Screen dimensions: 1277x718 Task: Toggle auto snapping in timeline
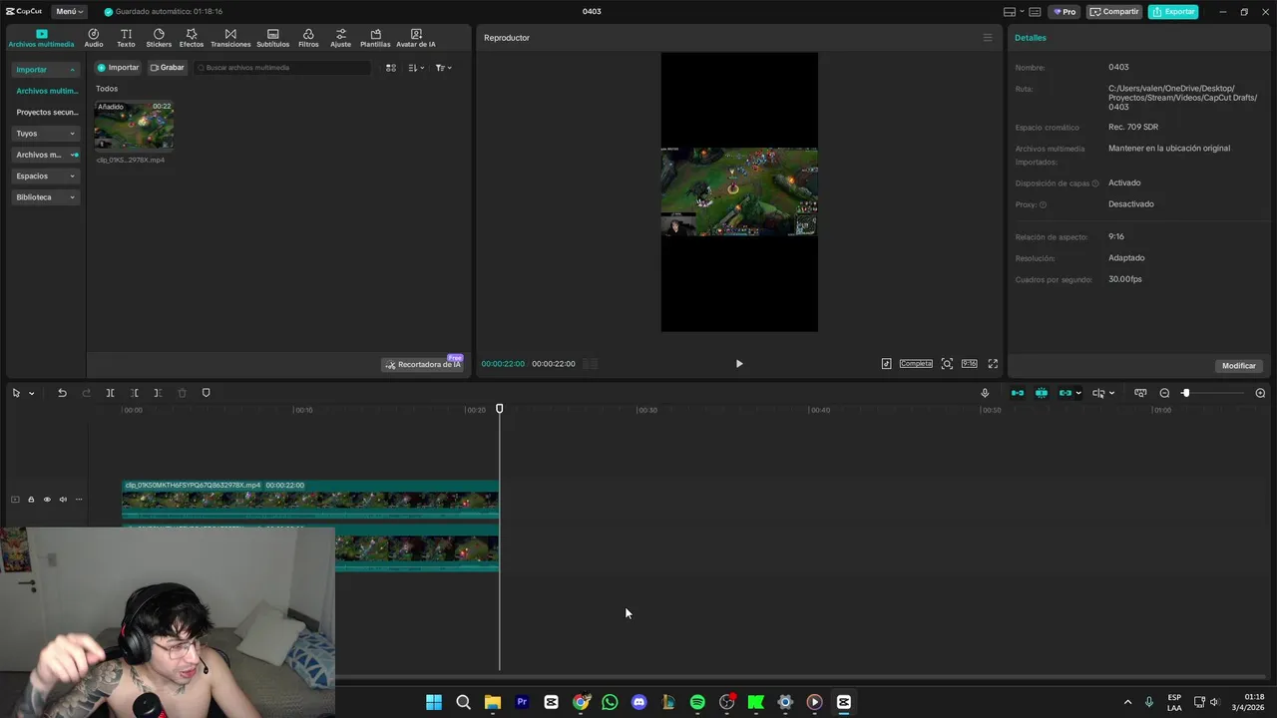(x=1042, y=393)
